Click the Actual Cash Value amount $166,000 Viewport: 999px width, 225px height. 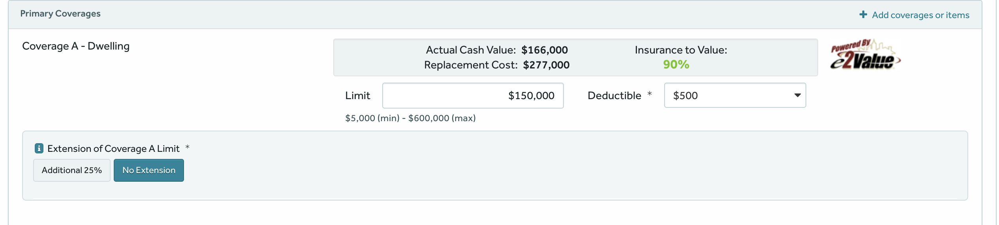(545, 50)
